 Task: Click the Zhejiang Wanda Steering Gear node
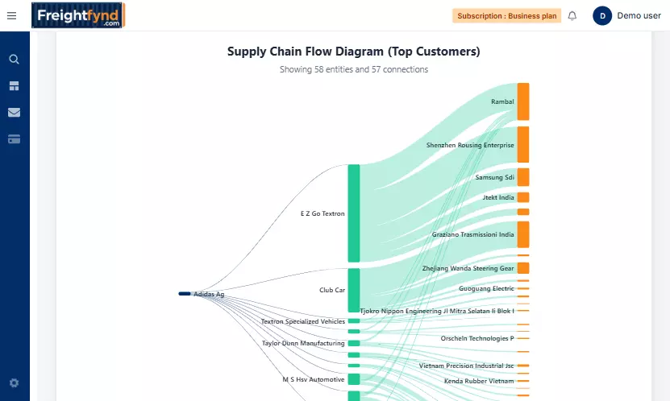point(523,268)
